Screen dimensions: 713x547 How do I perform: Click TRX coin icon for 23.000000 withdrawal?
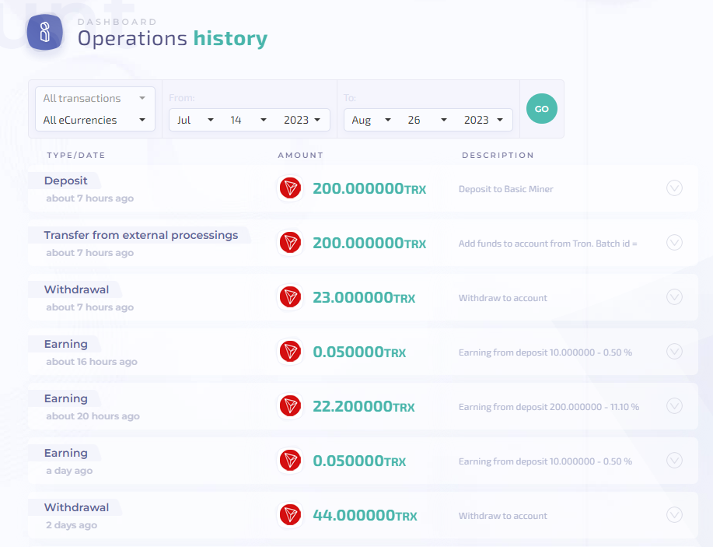[x=290, y=297]
